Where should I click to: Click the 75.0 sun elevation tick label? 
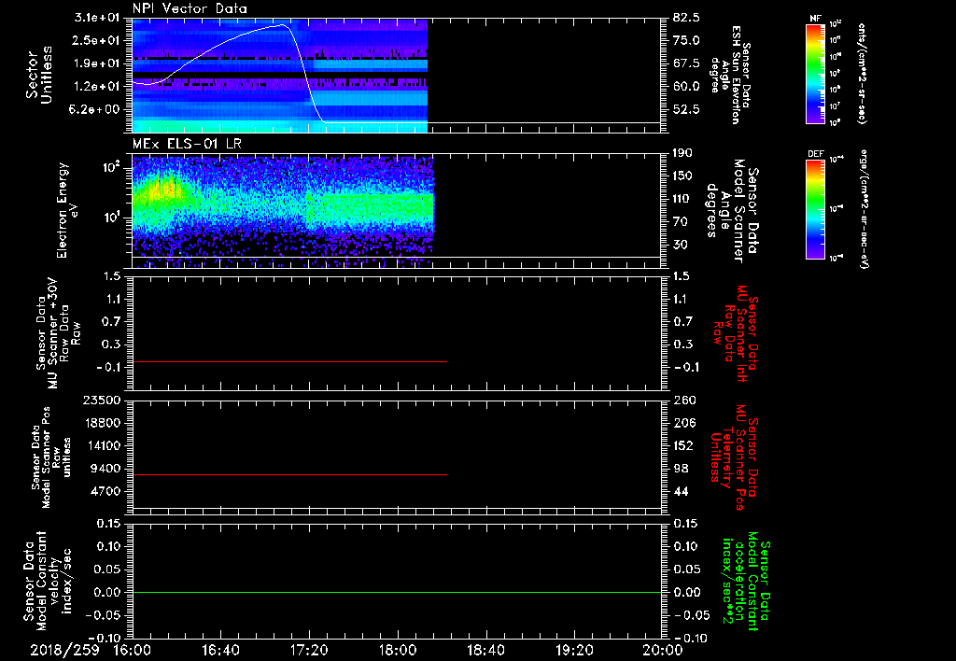pos(686,40)
